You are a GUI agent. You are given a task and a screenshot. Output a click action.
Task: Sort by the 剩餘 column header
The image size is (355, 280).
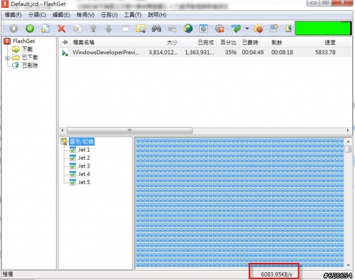pos(283,42)
